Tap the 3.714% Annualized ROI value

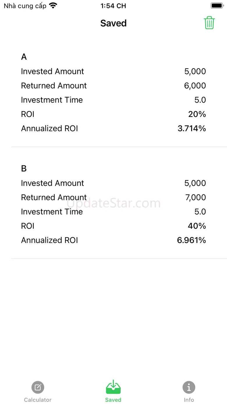192,128
